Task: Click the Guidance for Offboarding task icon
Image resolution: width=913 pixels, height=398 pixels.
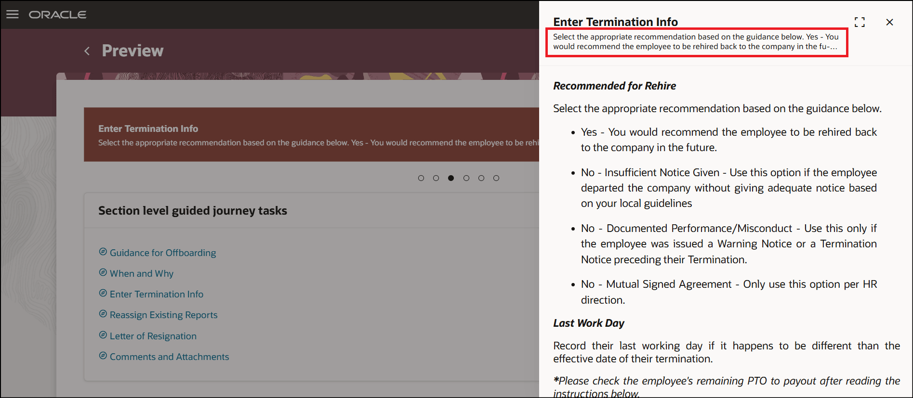Action: [103, 252]
